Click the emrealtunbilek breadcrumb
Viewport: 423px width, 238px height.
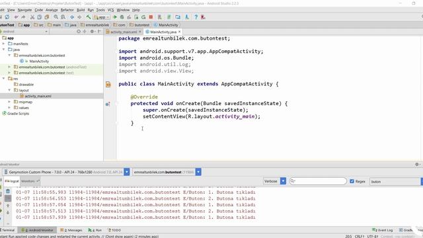[95, 25]
